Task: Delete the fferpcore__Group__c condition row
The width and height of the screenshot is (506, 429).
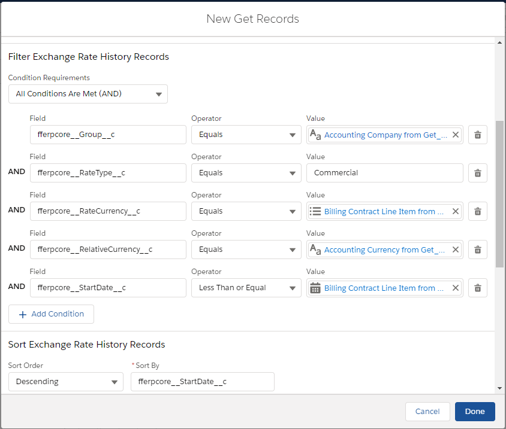Action: click(477, 135)
